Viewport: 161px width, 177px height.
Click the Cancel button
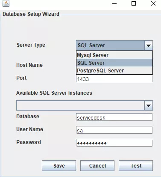[x=97, y=166]
